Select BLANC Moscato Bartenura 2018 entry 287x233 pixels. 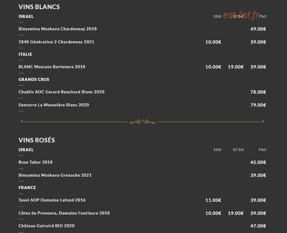coord(52,67)
